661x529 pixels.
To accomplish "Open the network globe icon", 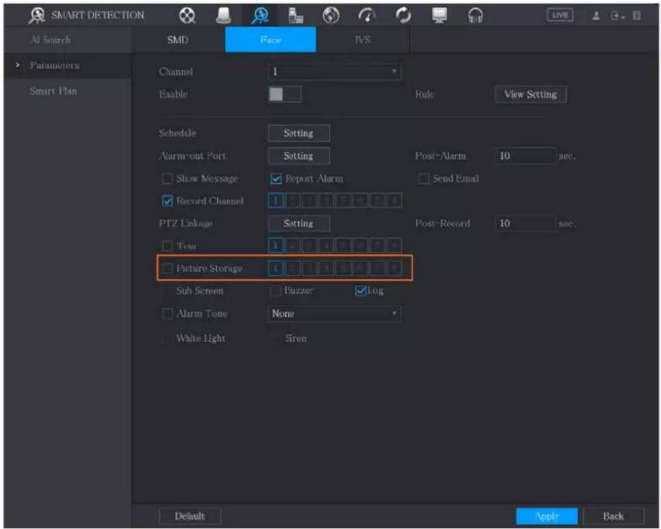I will tap(331, 16).
